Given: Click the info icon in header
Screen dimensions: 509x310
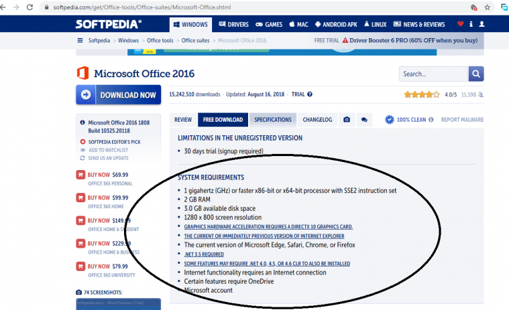Looking at the screenshot, I should click(x=471, y=24).
